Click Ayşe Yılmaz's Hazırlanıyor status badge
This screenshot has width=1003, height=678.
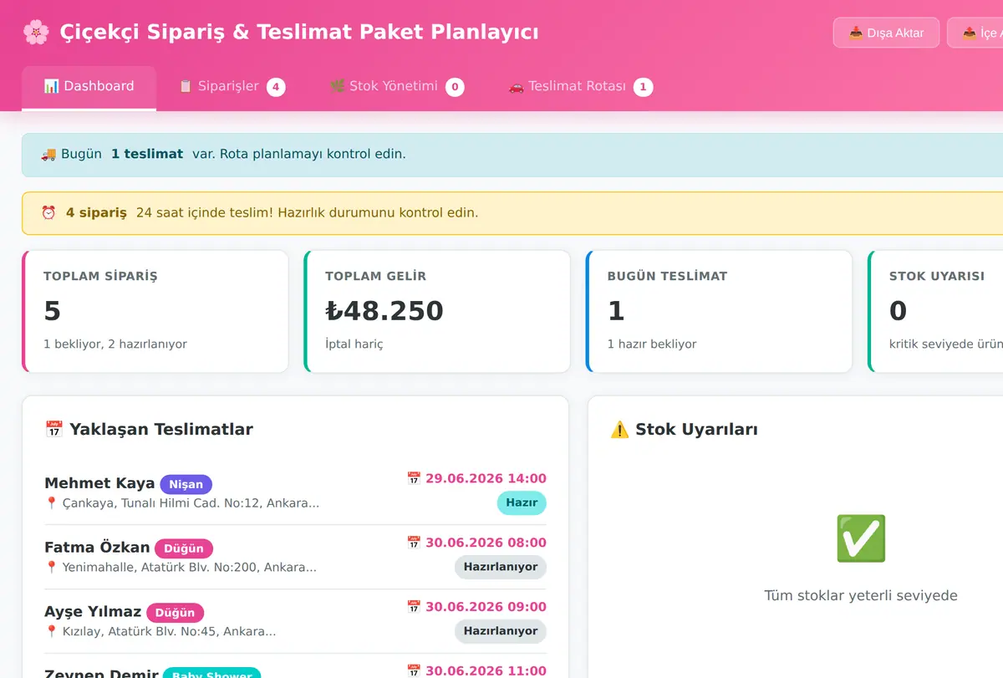[501, 631]
